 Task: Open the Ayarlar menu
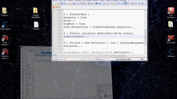tap(89, 1)
